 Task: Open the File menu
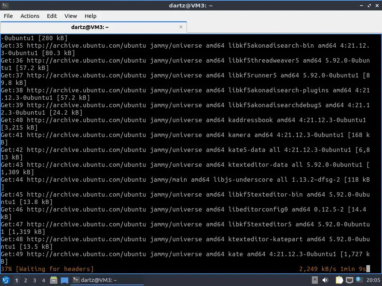[8, 16]
